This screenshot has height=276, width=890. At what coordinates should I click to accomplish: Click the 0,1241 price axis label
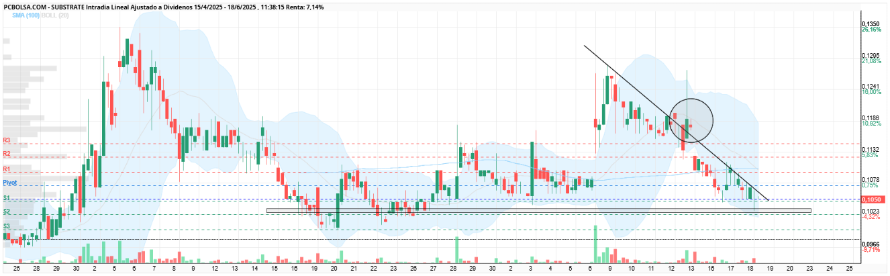(871, 87)
